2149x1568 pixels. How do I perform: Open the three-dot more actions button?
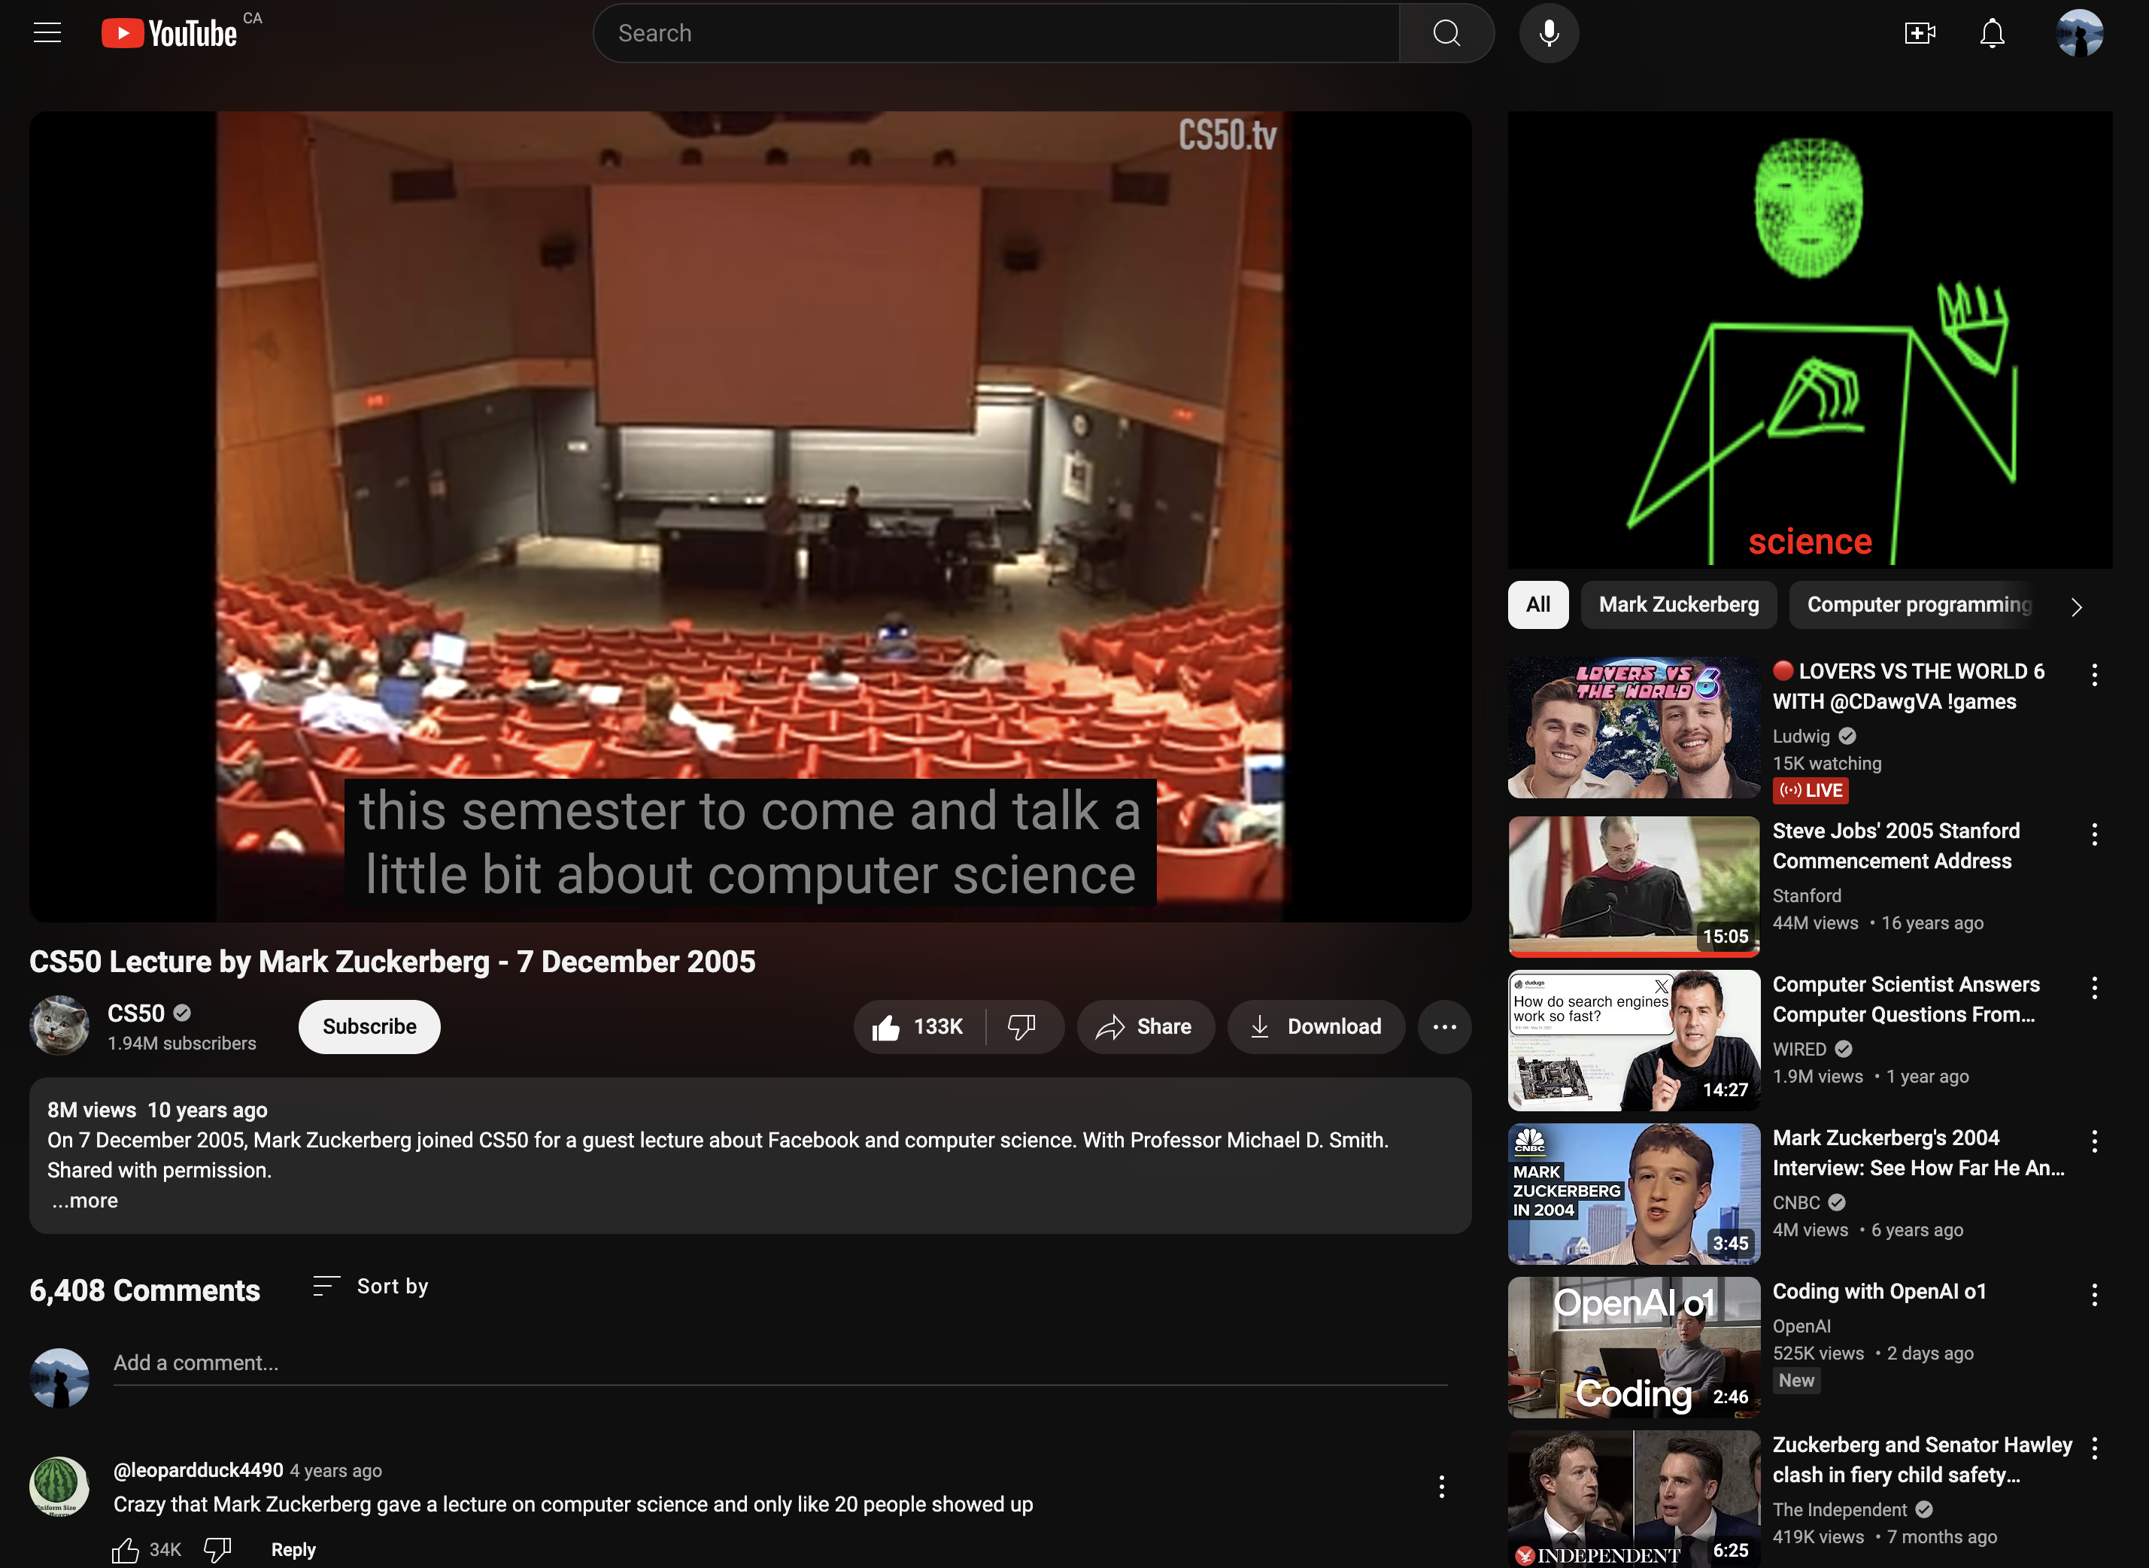click(1444, 1027)
